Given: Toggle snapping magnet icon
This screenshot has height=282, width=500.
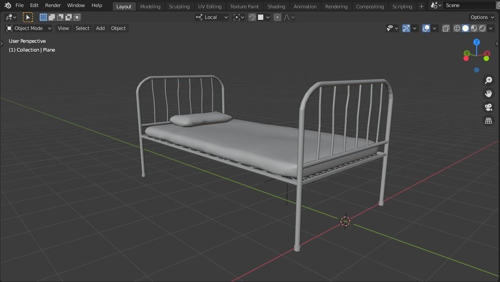Looking at the screenshot, I should tap(252, 17).
